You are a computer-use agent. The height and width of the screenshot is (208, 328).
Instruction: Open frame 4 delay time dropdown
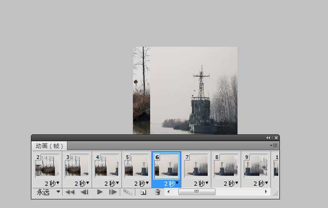pyautogui.click(x=112, y=184)
